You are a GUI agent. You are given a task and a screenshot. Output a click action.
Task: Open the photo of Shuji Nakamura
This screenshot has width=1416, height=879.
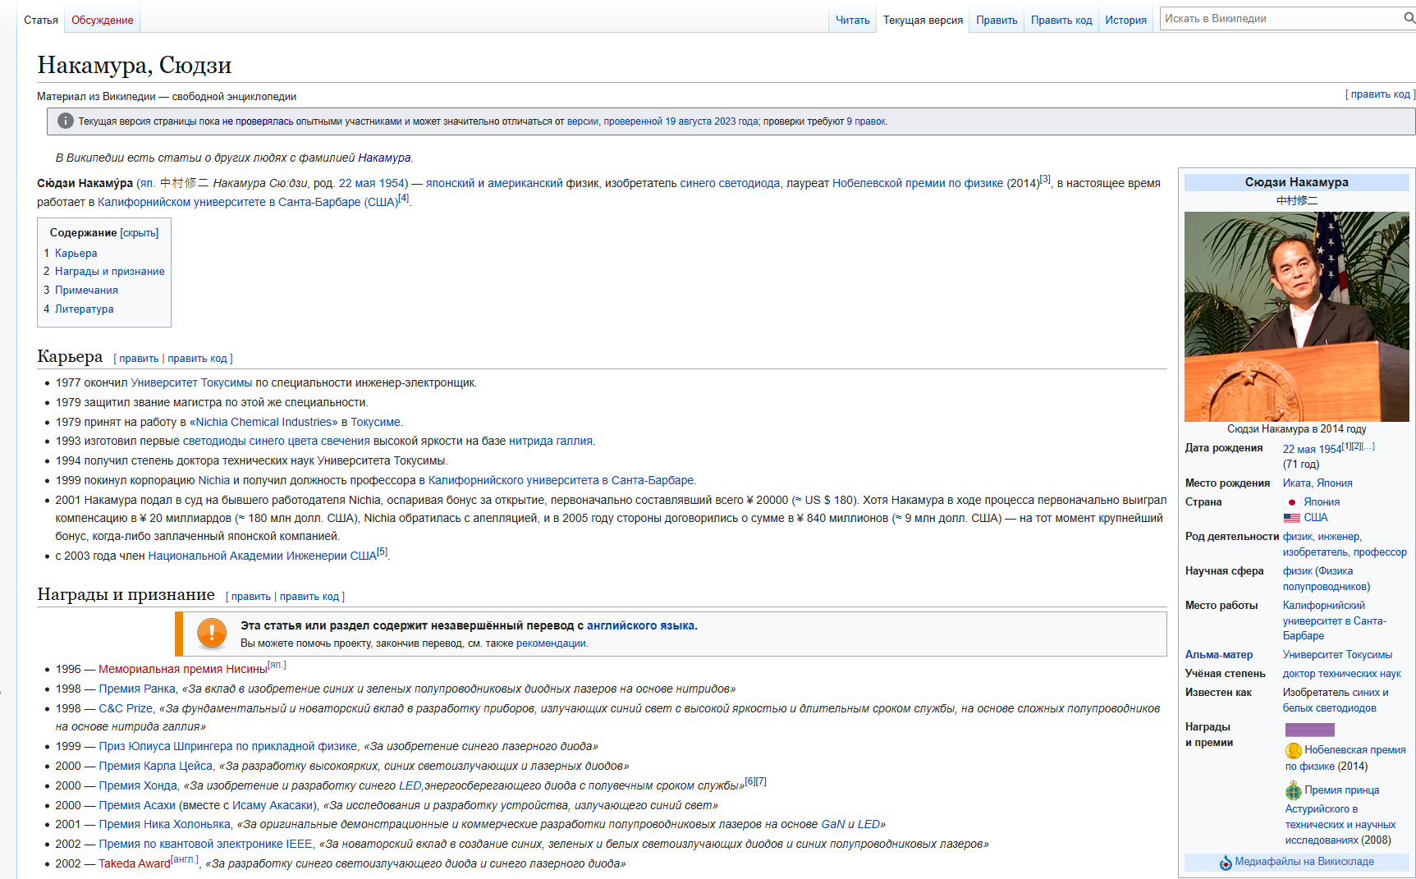(1297, 317)
